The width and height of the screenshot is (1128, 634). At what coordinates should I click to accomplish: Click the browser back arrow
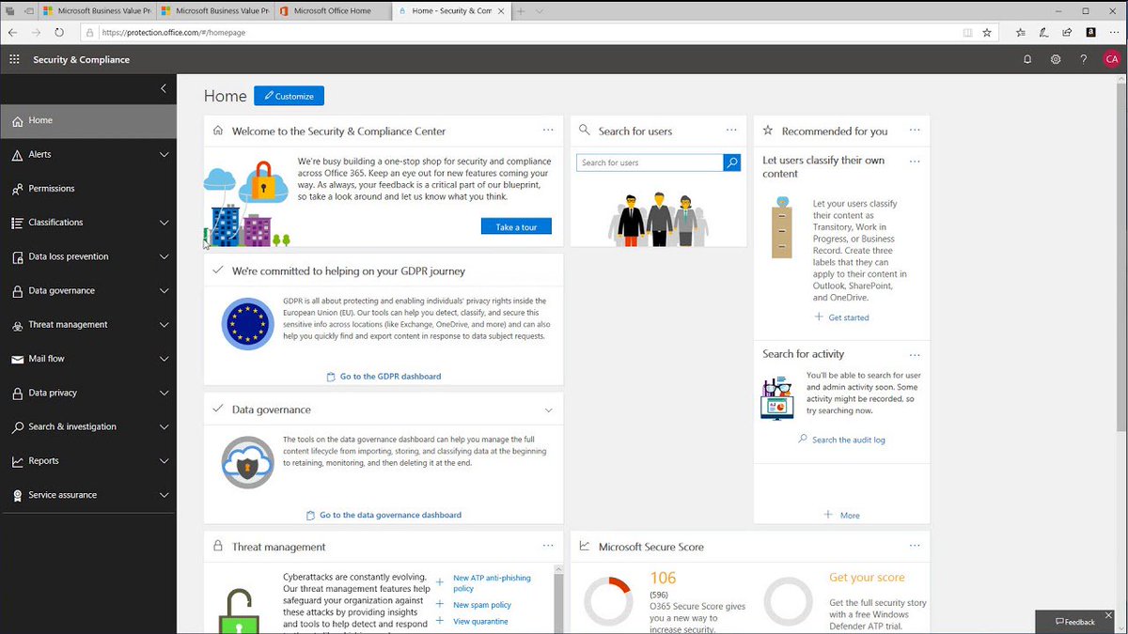(x=13, y=32)
